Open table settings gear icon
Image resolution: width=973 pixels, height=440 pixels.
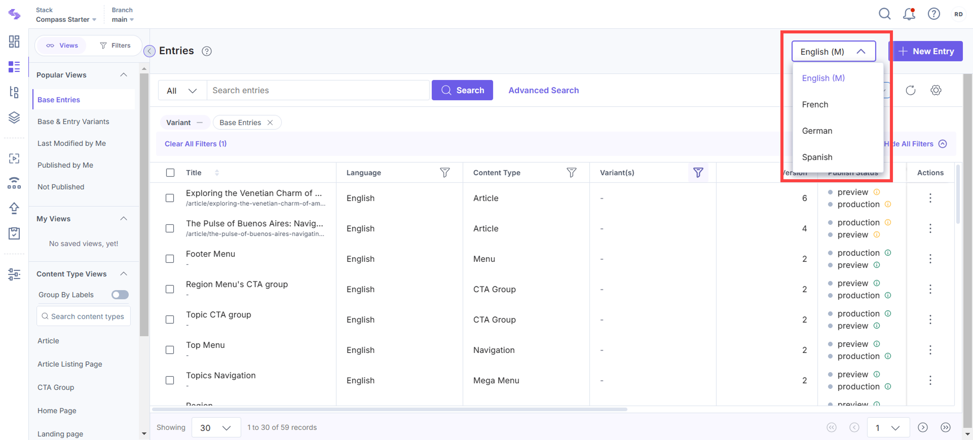[x=936, y=90]
